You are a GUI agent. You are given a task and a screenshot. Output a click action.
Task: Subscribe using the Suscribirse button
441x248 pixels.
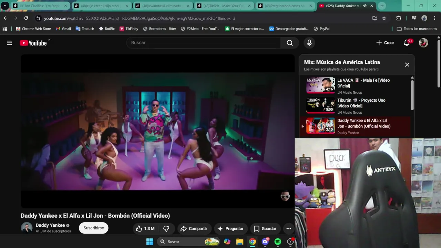pos(94,228)
